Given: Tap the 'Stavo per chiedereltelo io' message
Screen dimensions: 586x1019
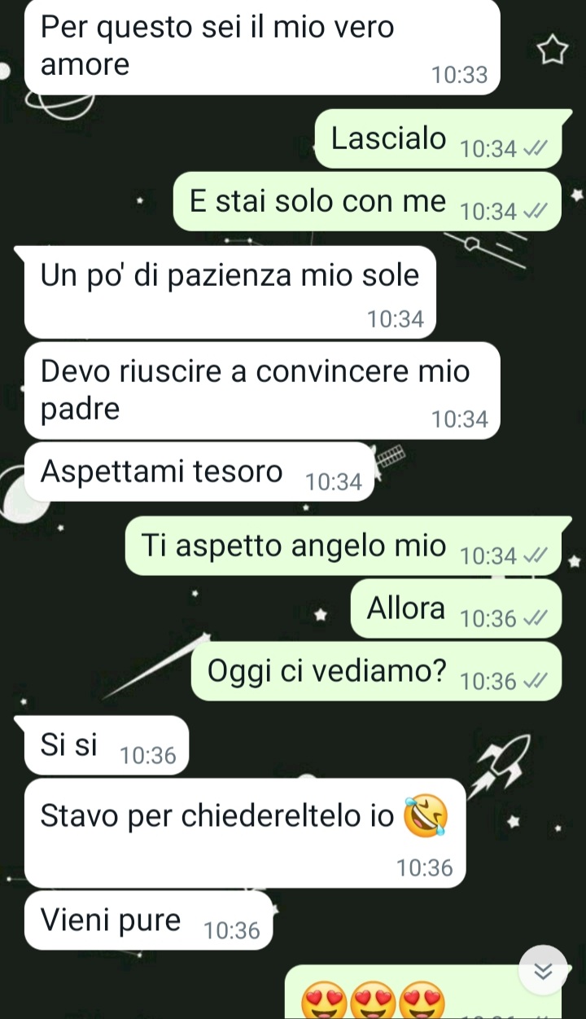Looking at the screenshot, I should 245,833.
